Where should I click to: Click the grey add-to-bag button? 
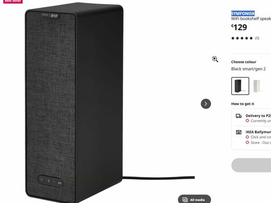pyautogui.click(x=251, y=165)
